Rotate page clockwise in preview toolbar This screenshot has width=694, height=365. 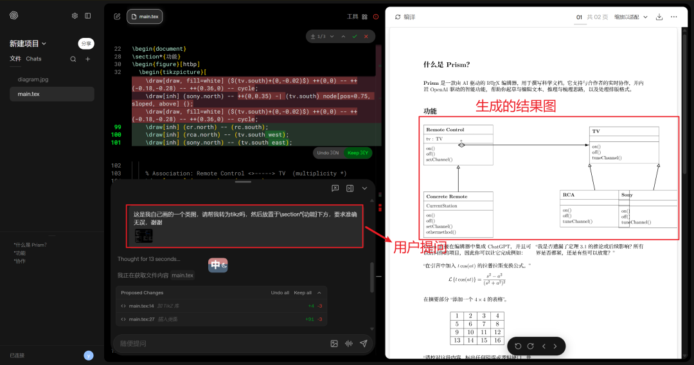(530, 346)
